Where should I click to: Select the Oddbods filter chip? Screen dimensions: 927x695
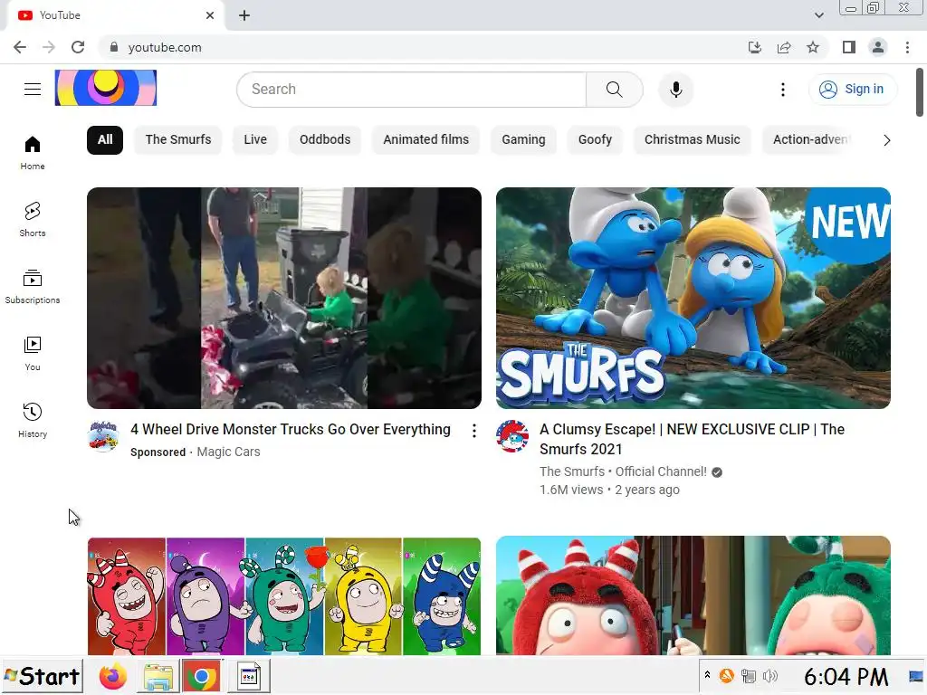point(325,140)
